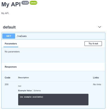Click the Responses section header
107x110 pixels.
coord(11,67)
